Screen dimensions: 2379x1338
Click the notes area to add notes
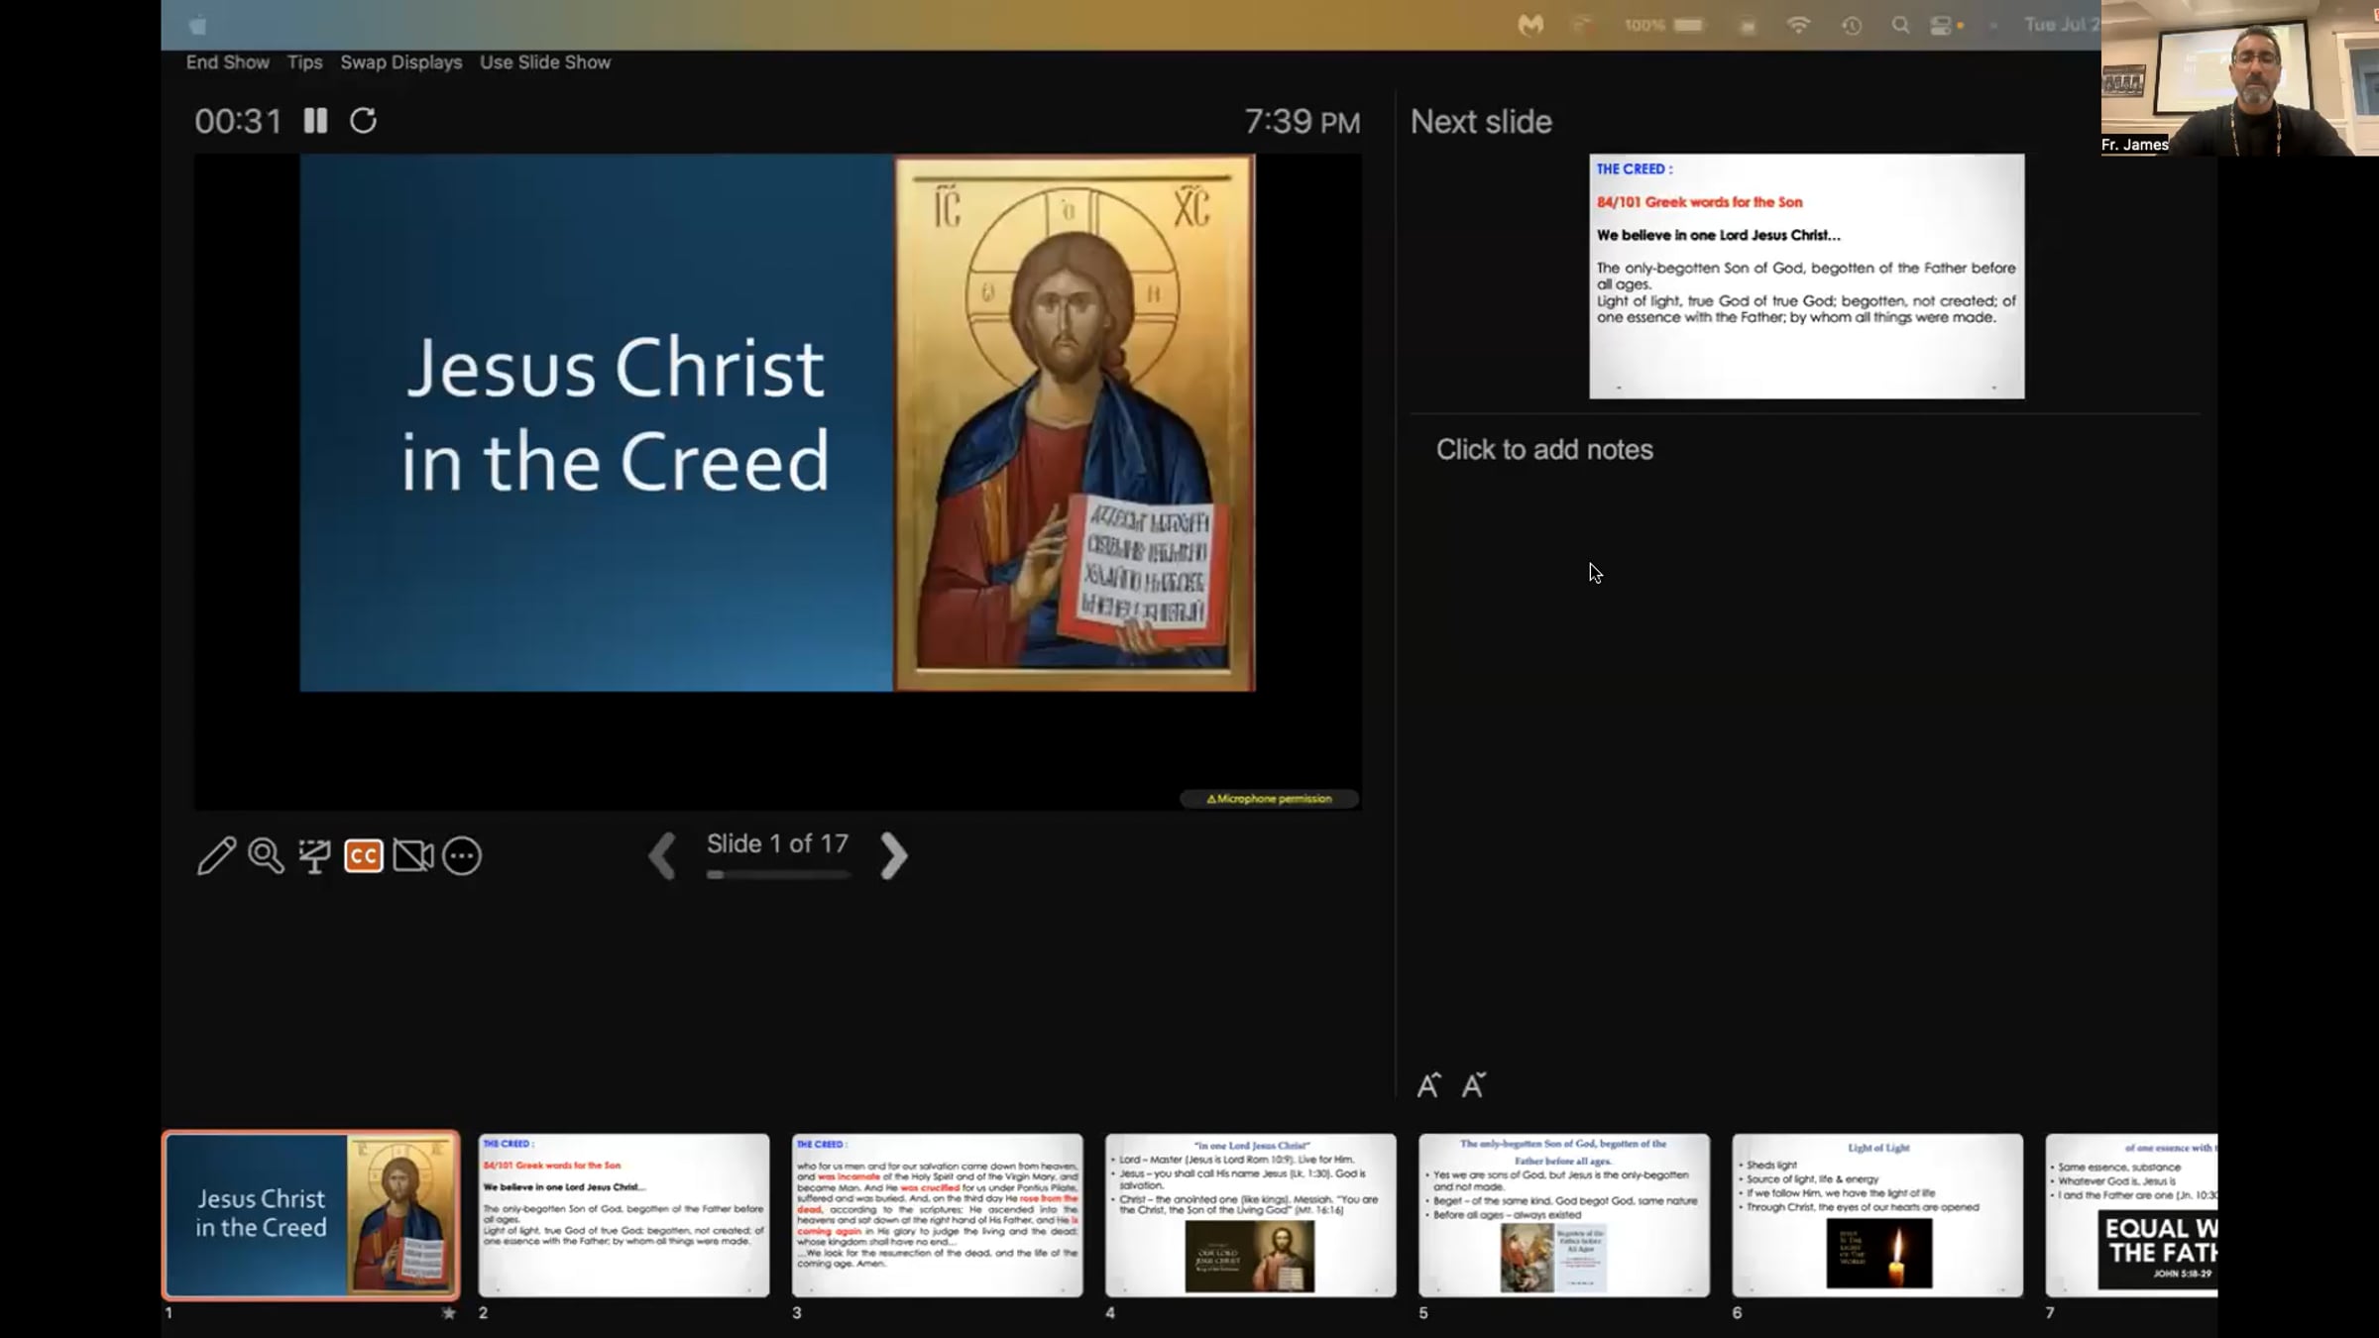point(1543,450)
